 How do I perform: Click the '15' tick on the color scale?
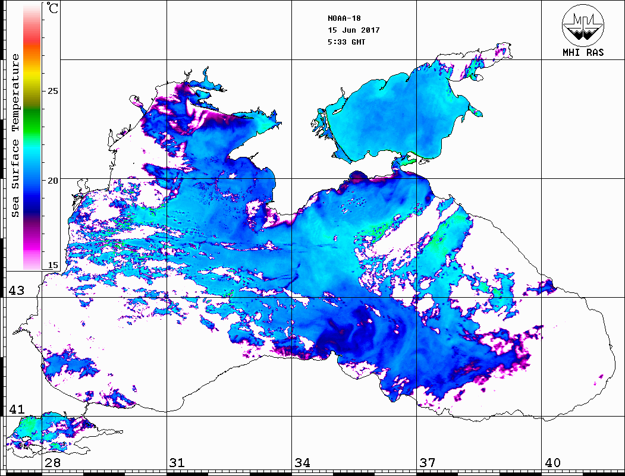52,265
